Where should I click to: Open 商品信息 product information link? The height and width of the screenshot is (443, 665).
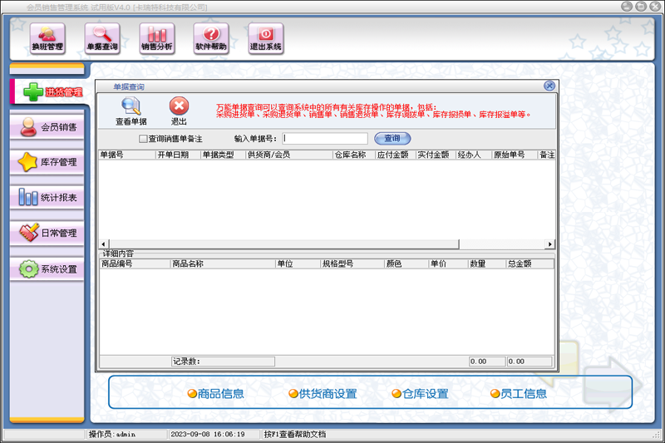[x=216, y=394]
